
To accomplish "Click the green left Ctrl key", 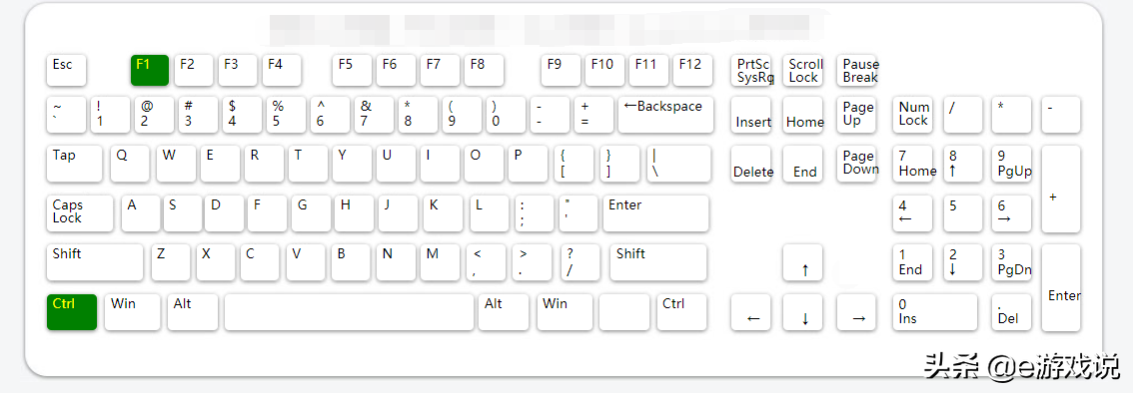I will coord(72,311).
